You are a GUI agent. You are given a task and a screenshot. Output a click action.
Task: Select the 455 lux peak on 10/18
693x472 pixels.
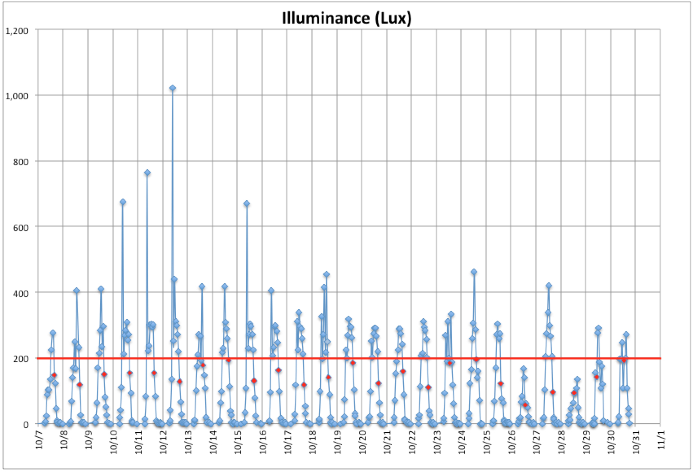[x=326, y=274]
